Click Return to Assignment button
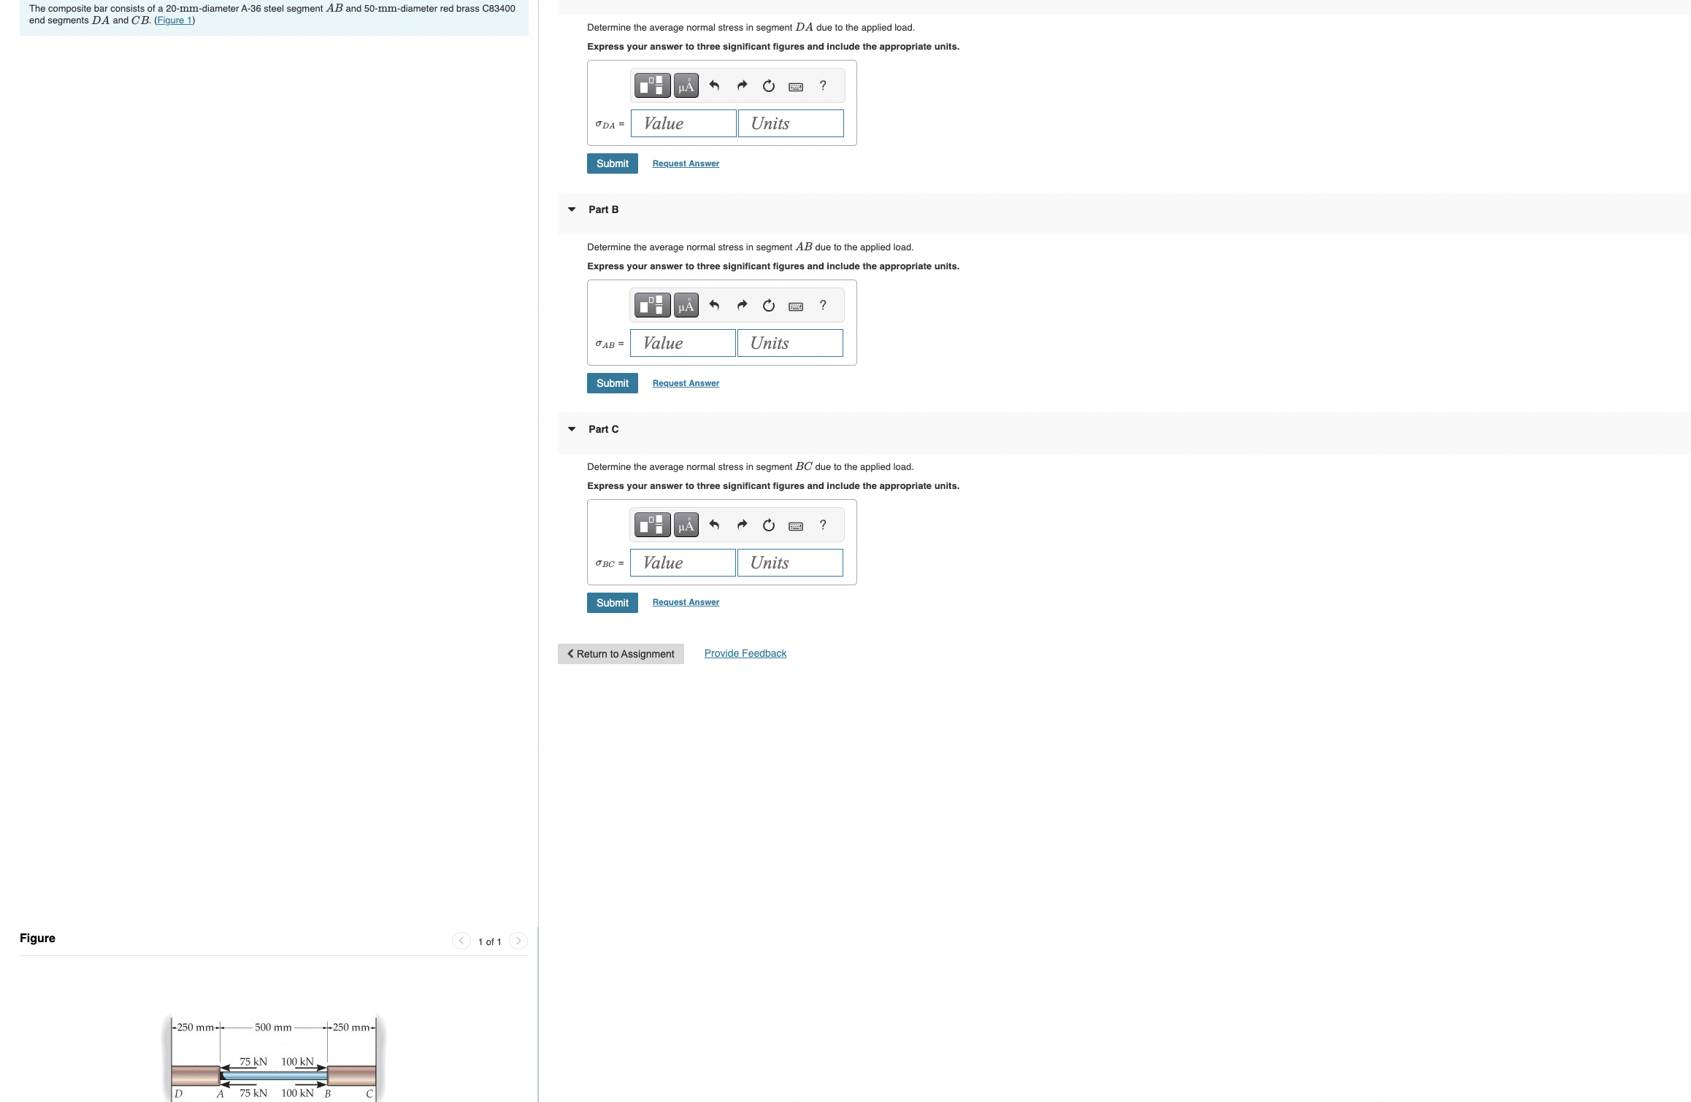Viewport: 1691px width, 1102px height. click(621, 654)
